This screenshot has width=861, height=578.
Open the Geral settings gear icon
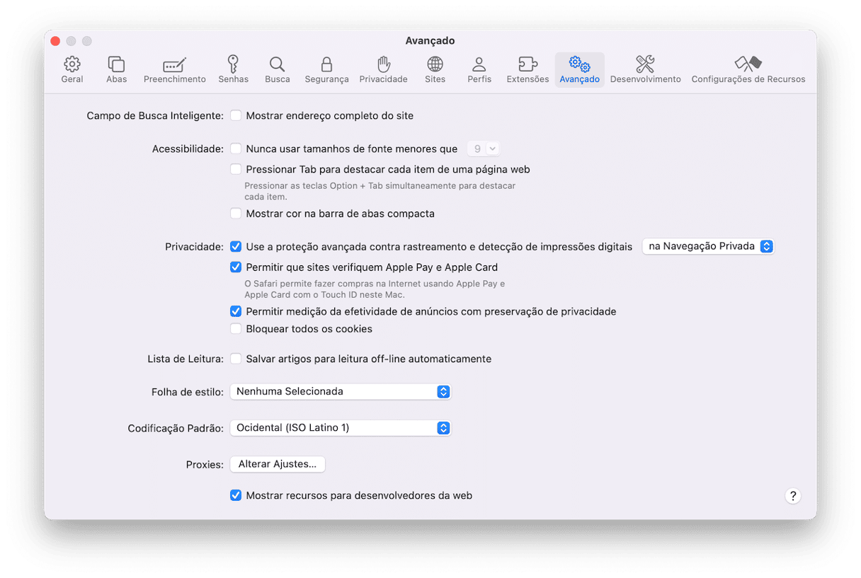point(72,64)
